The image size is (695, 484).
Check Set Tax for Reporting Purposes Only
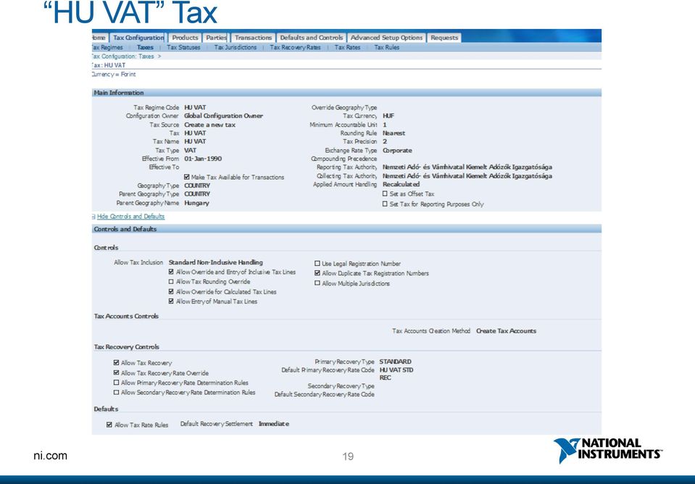[x=385, y=204]
